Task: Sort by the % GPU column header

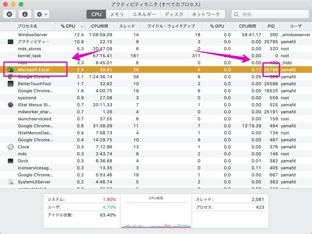Action: [x=217, y=26]
